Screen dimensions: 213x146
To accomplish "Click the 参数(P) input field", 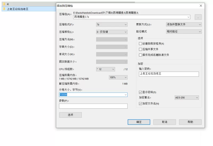I will click(93, 106).
